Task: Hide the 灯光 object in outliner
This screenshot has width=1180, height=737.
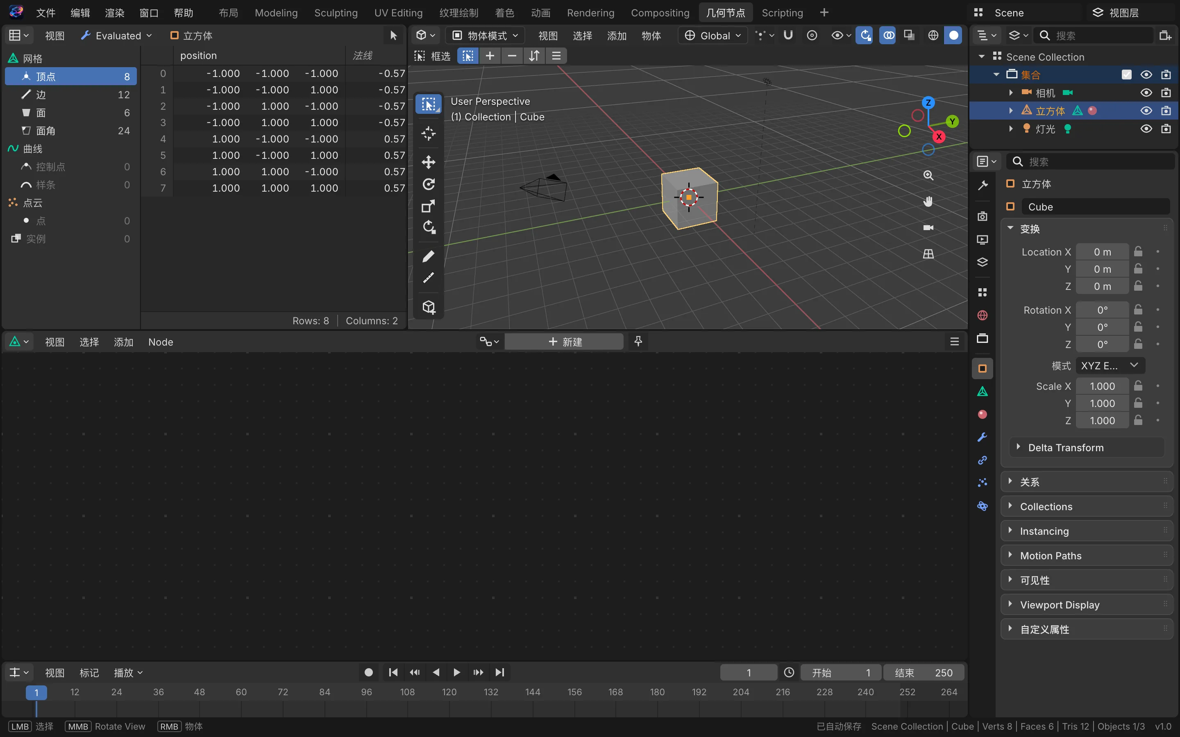Action: [x=1146, y=129]
